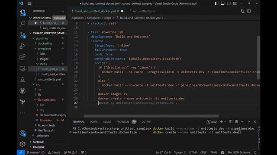Toggle primary sidebar layout icon
Image resolution: width=277 pixels, height=155 pixels.
tap(216, 3)
